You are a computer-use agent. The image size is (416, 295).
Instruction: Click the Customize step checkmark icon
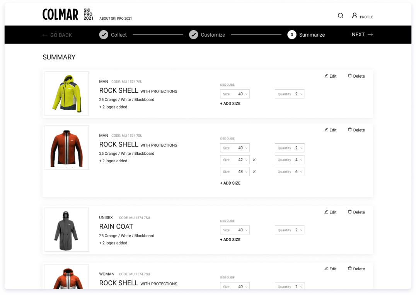[194, 35]
